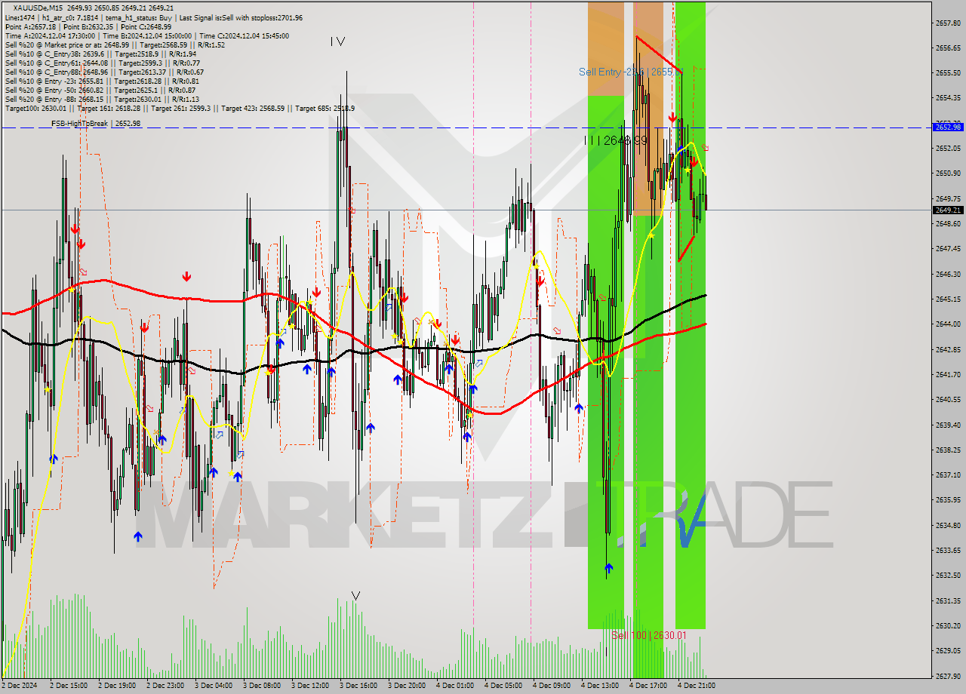
Task: Select the 2634.80 price axis label
Action: point(947,525)
